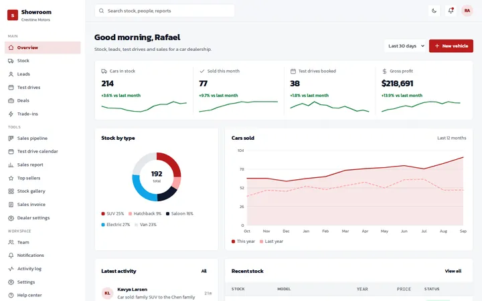The image size is (482, 301).
Task: Click the Sep label on Cars sold chart
Action: point(463,231)
